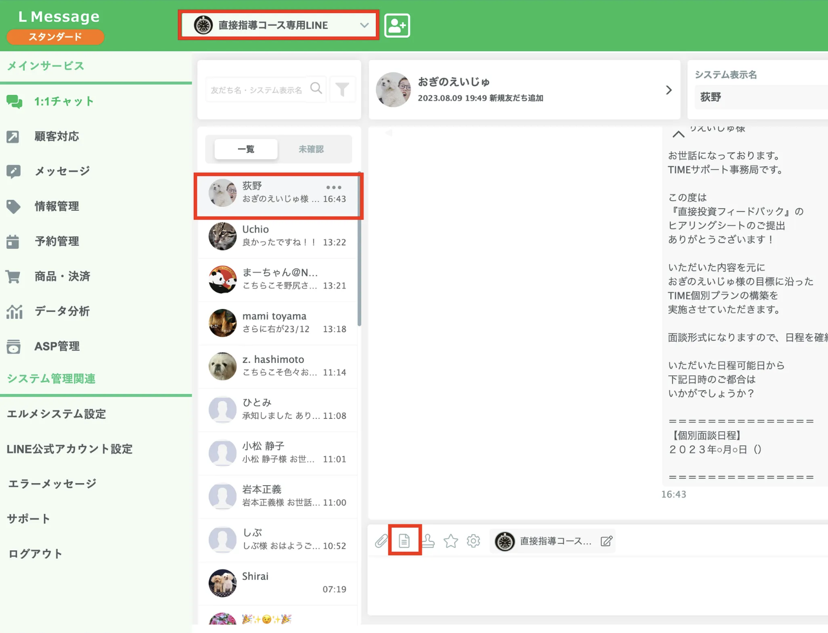Open the サポート page
The width and height of the screenshot is (828, 633).
pos(28,519)
